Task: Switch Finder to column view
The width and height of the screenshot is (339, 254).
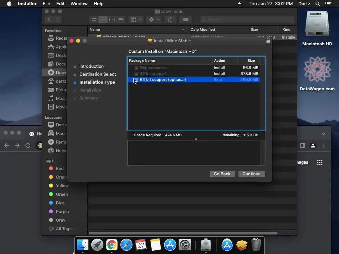Action: pyautogui.click(x=112, y=20)
